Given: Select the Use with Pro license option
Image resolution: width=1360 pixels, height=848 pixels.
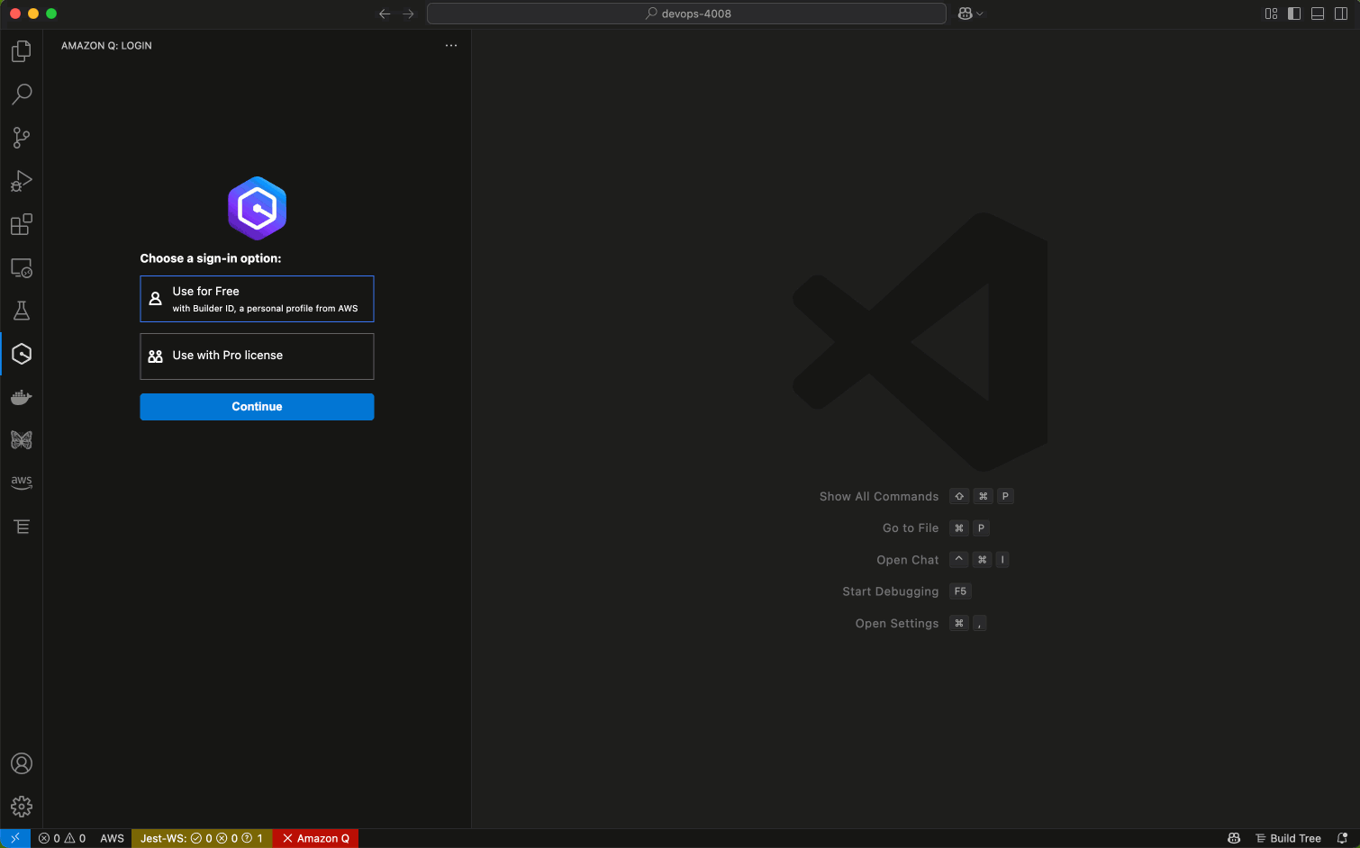Looking at the screenshot, I should click(x=257, y=356).
